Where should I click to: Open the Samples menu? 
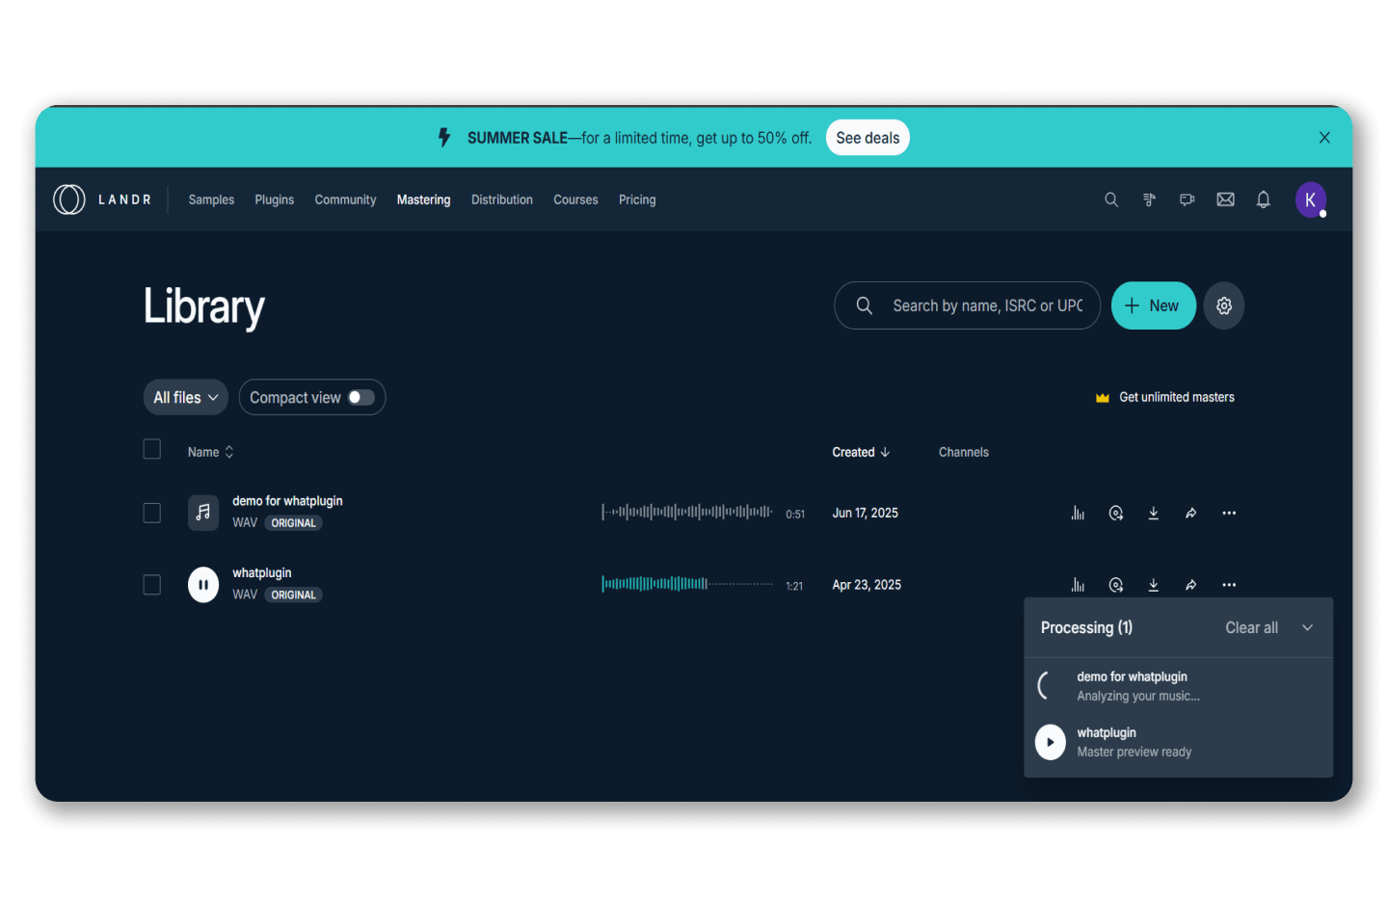[x=211, y=199]
